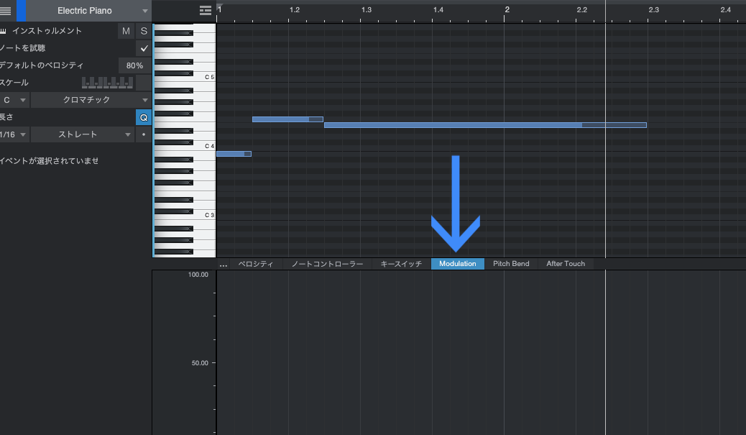Open the Pitch Bend tab
Viewport: 746px width, 435px height.
click(x=511, y=264)
